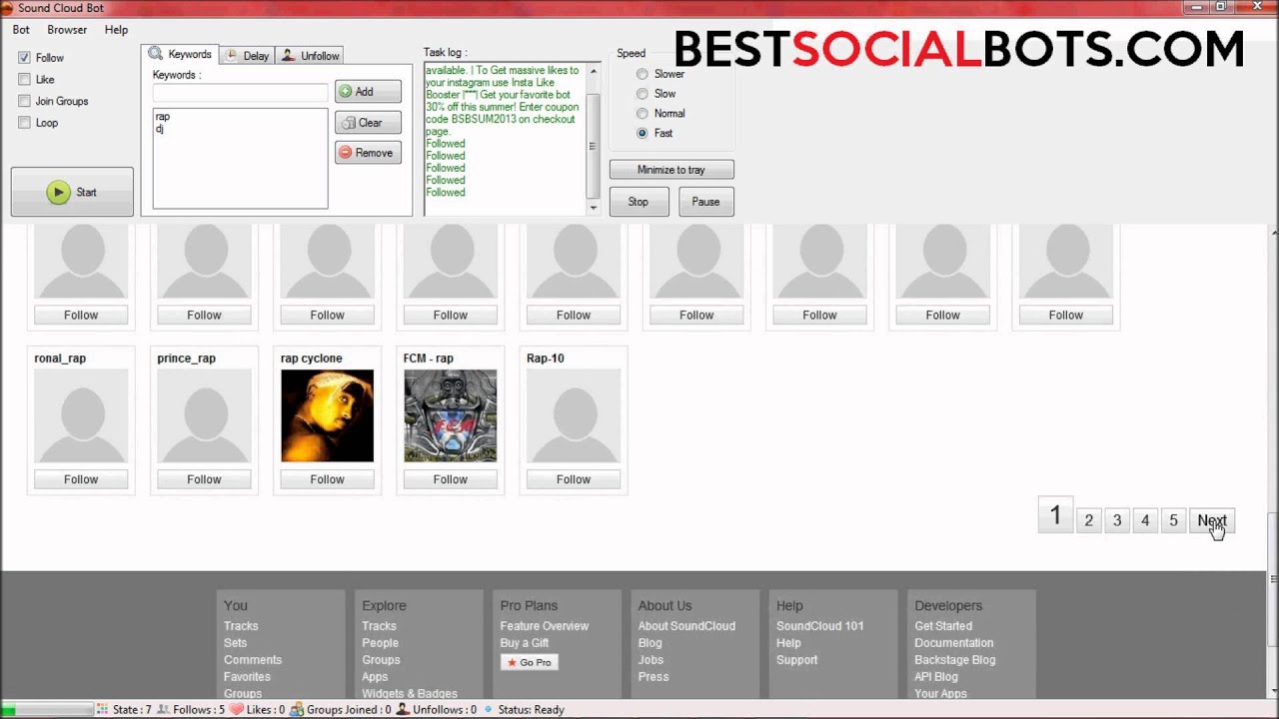This screenshot has height=719, width=1279.
Task: Follow the Rap-10 user
Action: 574,479
